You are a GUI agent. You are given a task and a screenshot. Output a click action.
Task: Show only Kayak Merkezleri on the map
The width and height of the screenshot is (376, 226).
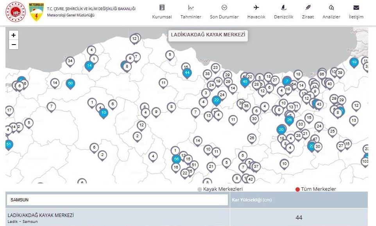tap(221, 189)
